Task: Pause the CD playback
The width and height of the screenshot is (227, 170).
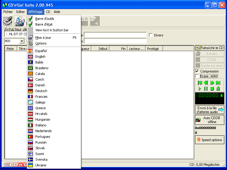Action: tap(206, 88)
